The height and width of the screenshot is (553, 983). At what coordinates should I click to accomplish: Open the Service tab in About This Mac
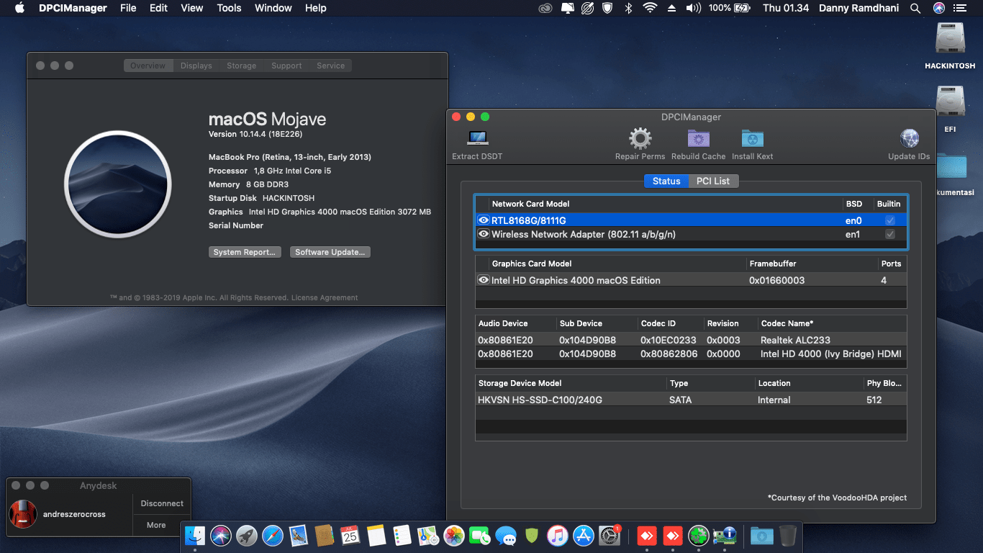331,66
